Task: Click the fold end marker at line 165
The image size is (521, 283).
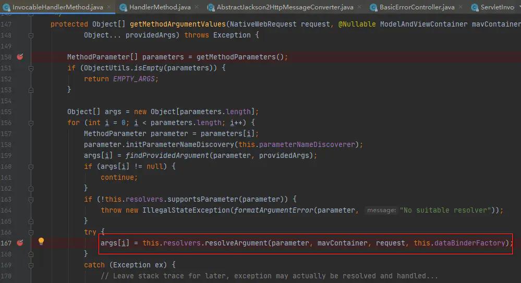Action: point(31,221)
